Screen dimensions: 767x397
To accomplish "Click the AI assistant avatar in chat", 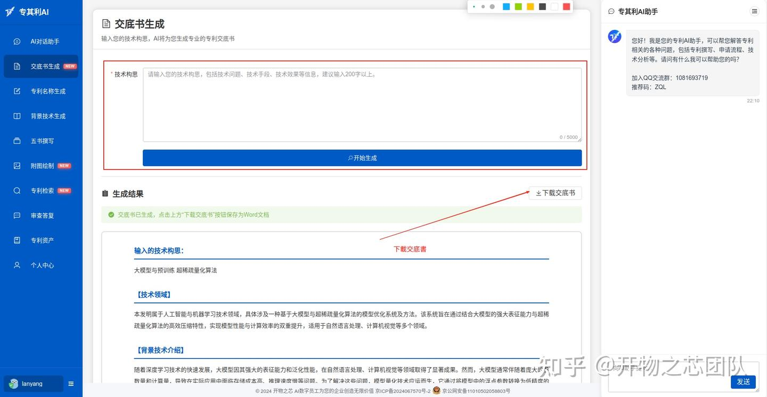I will 615,37.
